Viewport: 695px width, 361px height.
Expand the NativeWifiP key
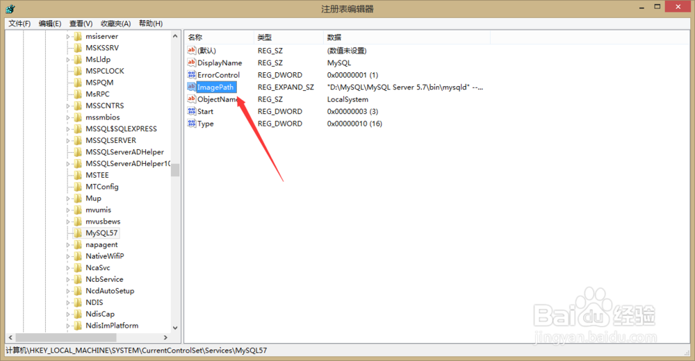68,256
